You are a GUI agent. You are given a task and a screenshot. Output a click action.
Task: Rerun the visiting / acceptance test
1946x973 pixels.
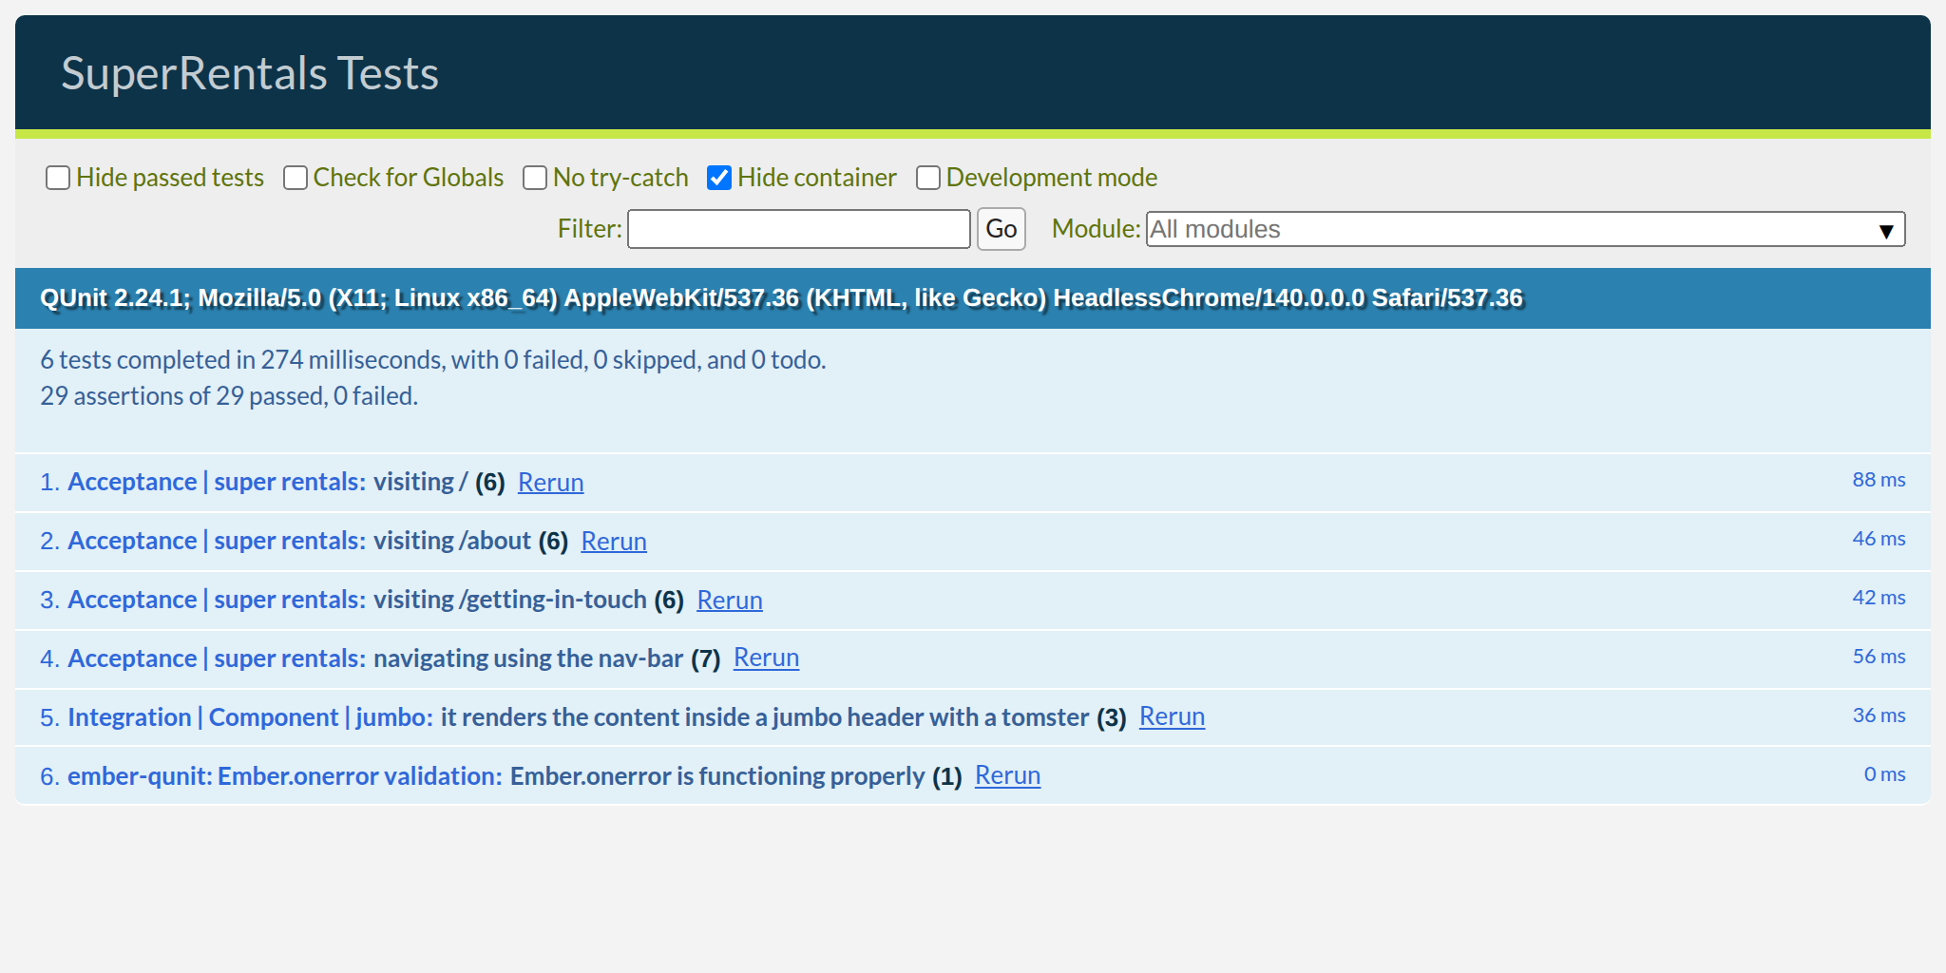[549, 483]
